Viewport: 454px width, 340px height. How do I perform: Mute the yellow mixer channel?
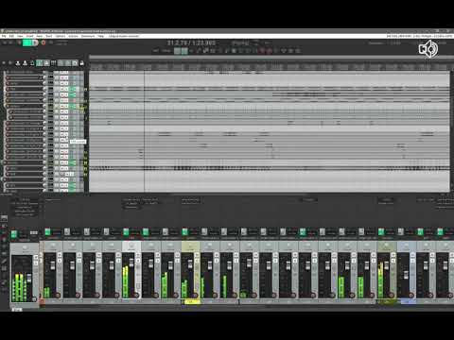tap(197, 256)
